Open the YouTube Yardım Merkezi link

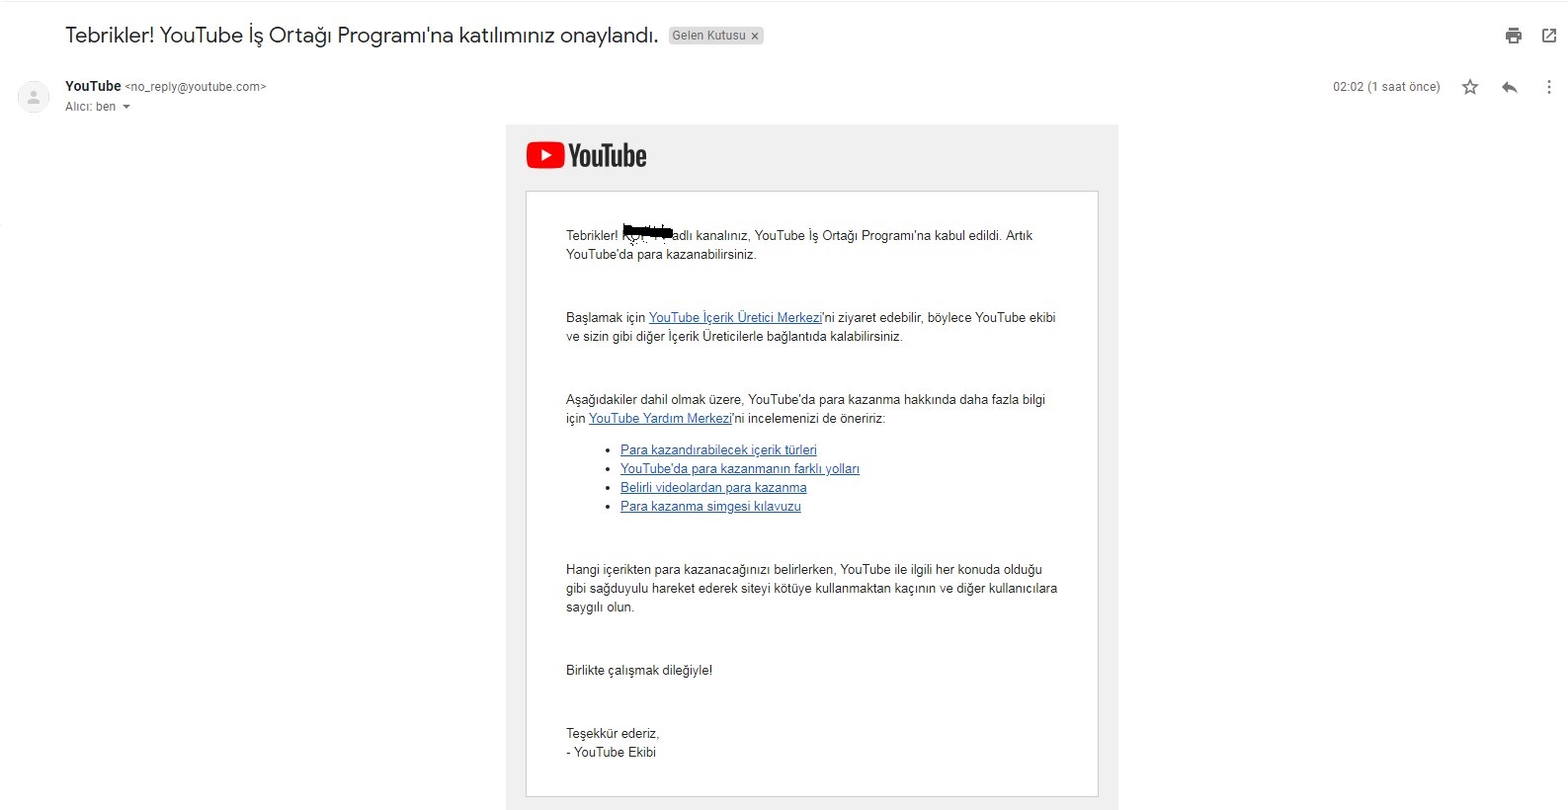point(660,419)
